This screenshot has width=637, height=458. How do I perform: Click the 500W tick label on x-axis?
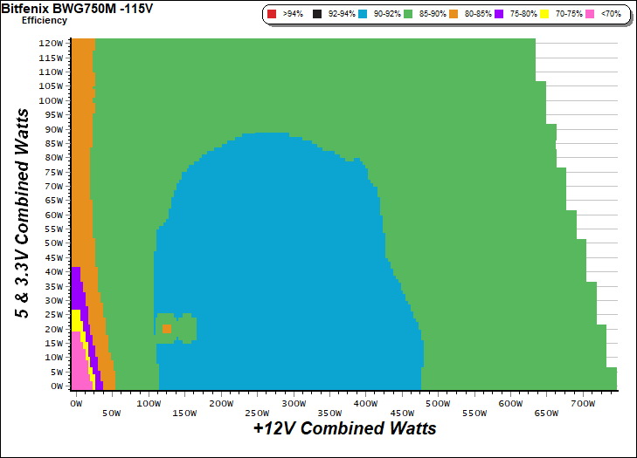(x=438, y=404)
